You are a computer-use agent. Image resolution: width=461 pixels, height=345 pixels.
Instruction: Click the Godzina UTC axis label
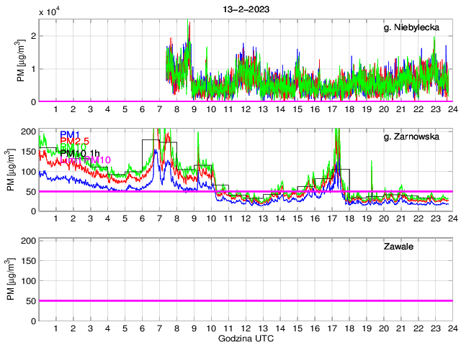point(245,338)
